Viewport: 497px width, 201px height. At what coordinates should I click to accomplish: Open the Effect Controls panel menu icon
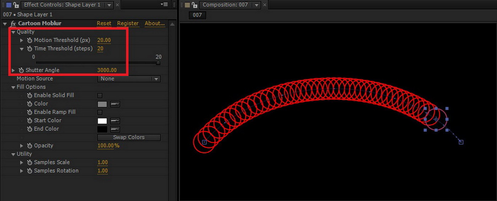point(164,5)
